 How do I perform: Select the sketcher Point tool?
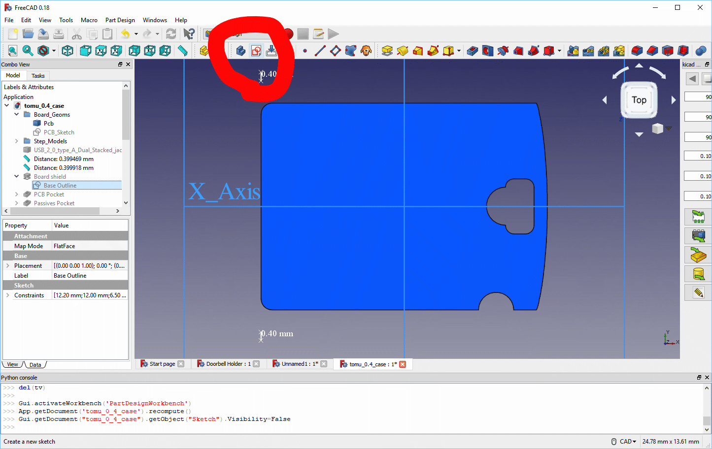pos(305,51)
